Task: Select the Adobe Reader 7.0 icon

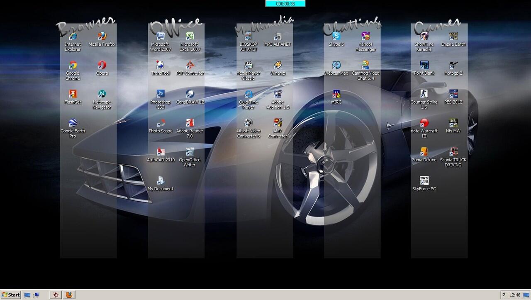Action: click(x=190, y=123)
